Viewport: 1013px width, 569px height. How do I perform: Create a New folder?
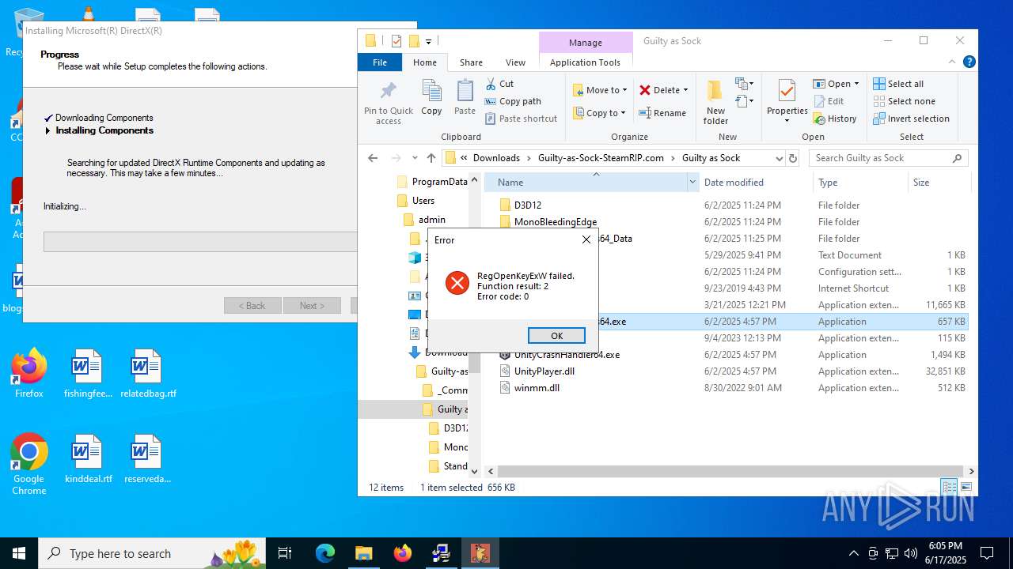[715, 103]
